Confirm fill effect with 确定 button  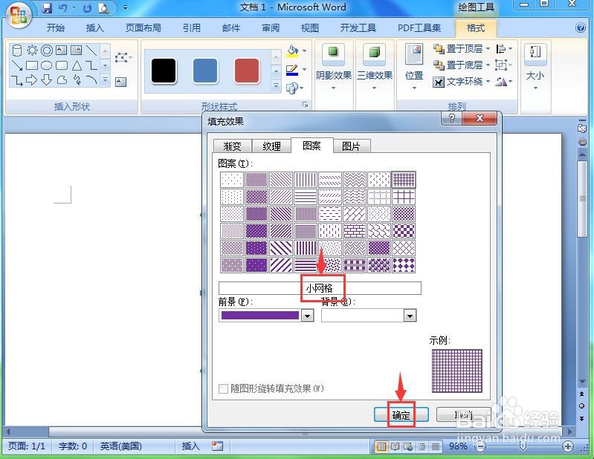[x=401, y=414]
